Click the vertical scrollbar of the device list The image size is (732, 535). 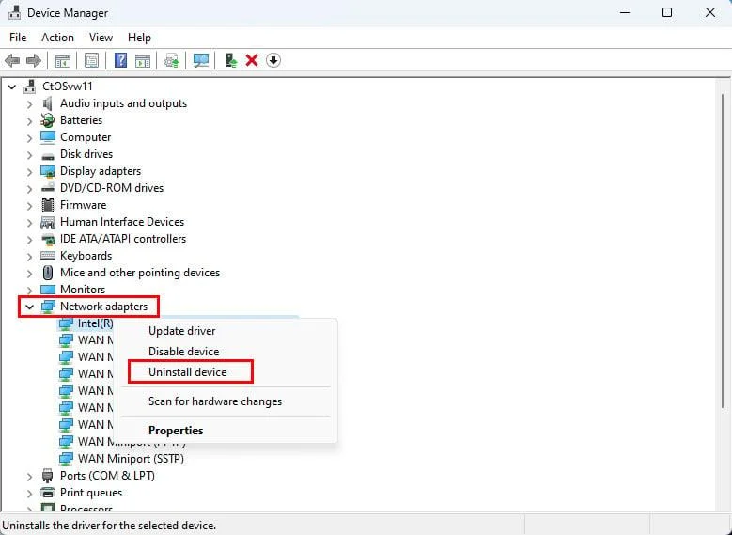723,282
